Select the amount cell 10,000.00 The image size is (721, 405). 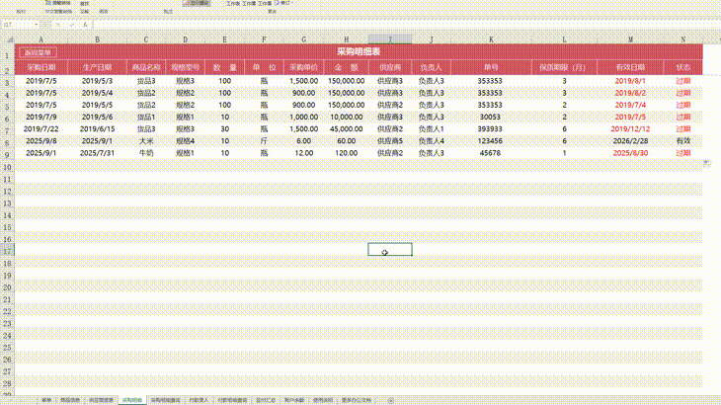tap(347, 118)
